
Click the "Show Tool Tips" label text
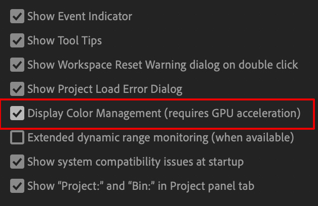64,40
